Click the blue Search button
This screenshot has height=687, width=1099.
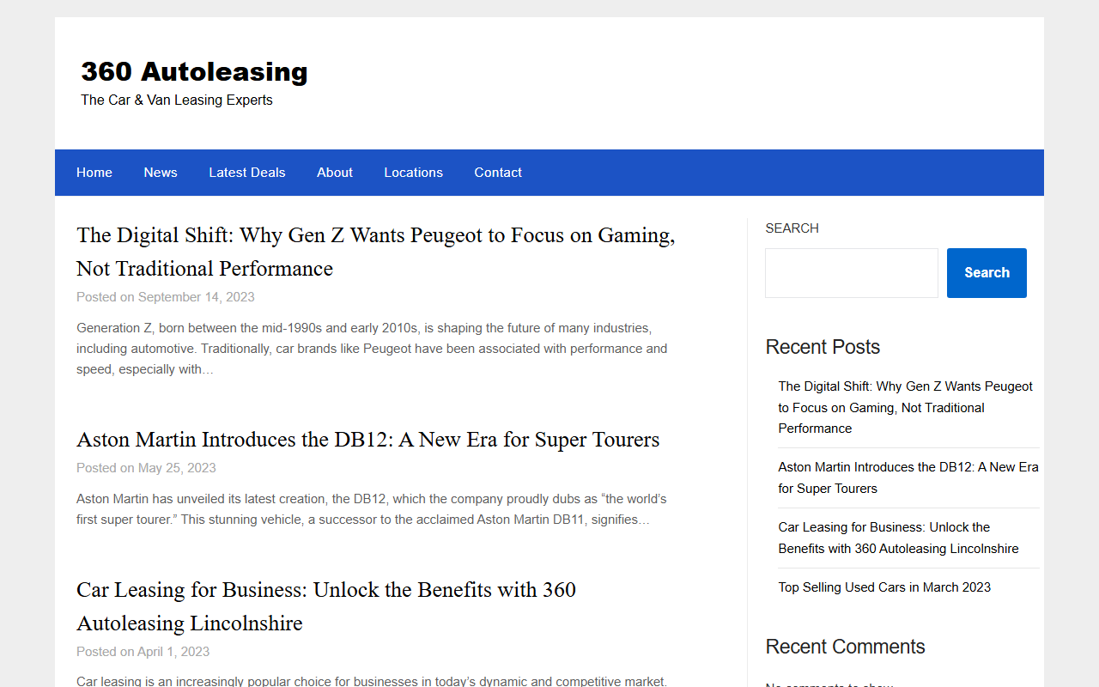point(987,273)
